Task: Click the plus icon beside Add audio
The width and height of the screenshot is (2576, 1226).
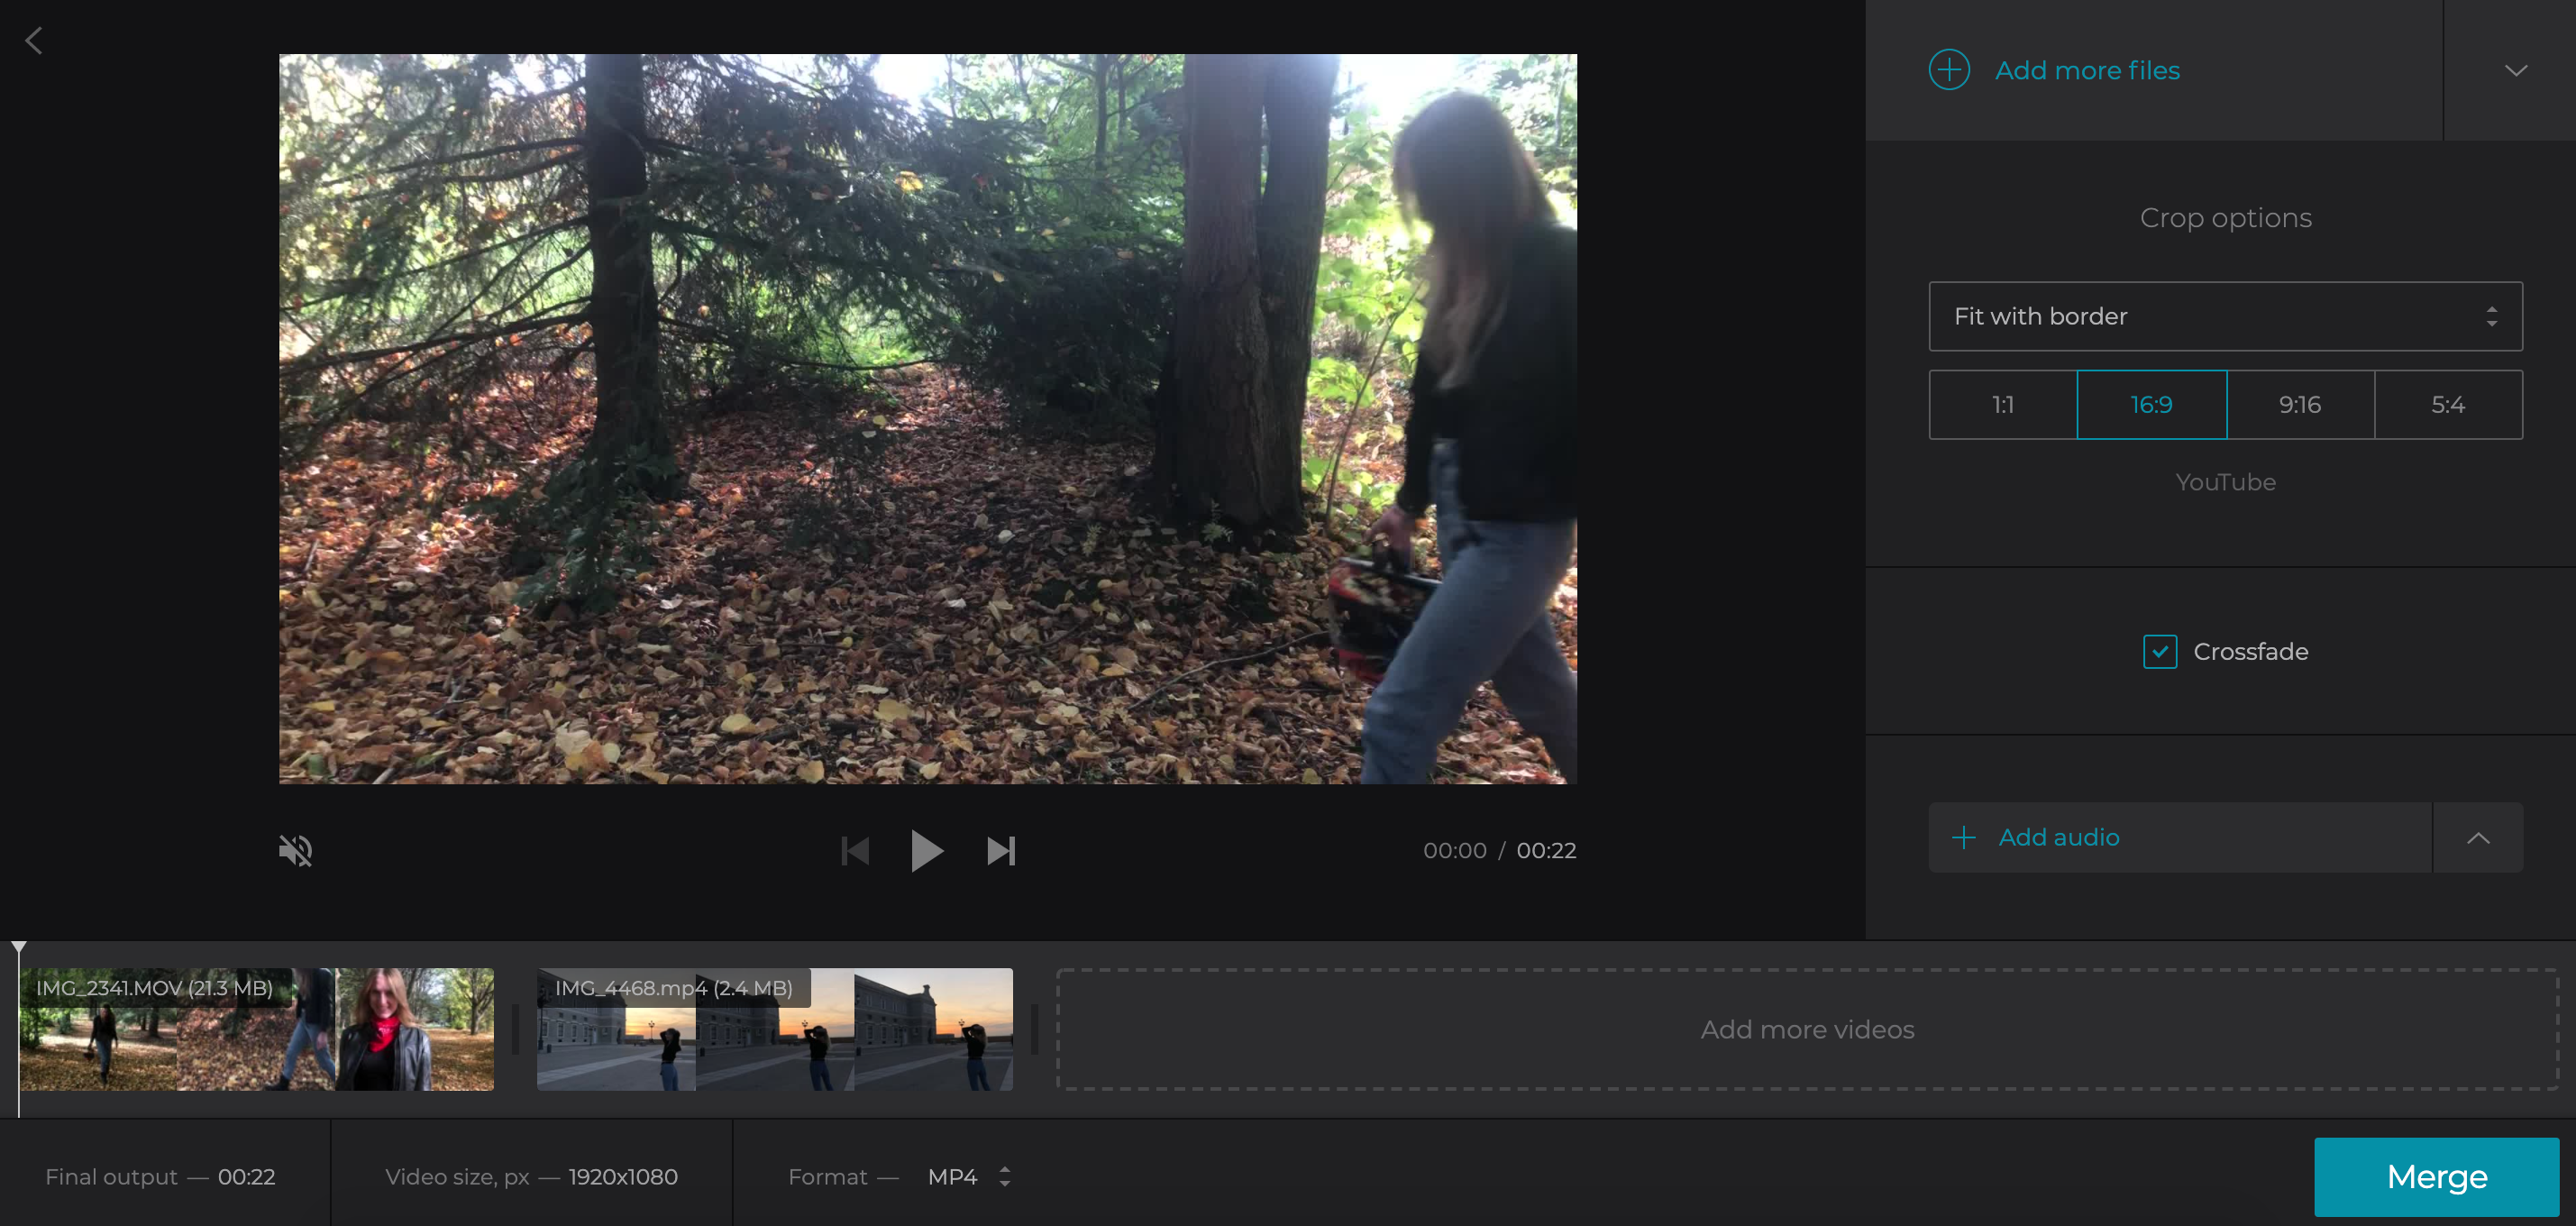Action: [x=1965, y=837]
